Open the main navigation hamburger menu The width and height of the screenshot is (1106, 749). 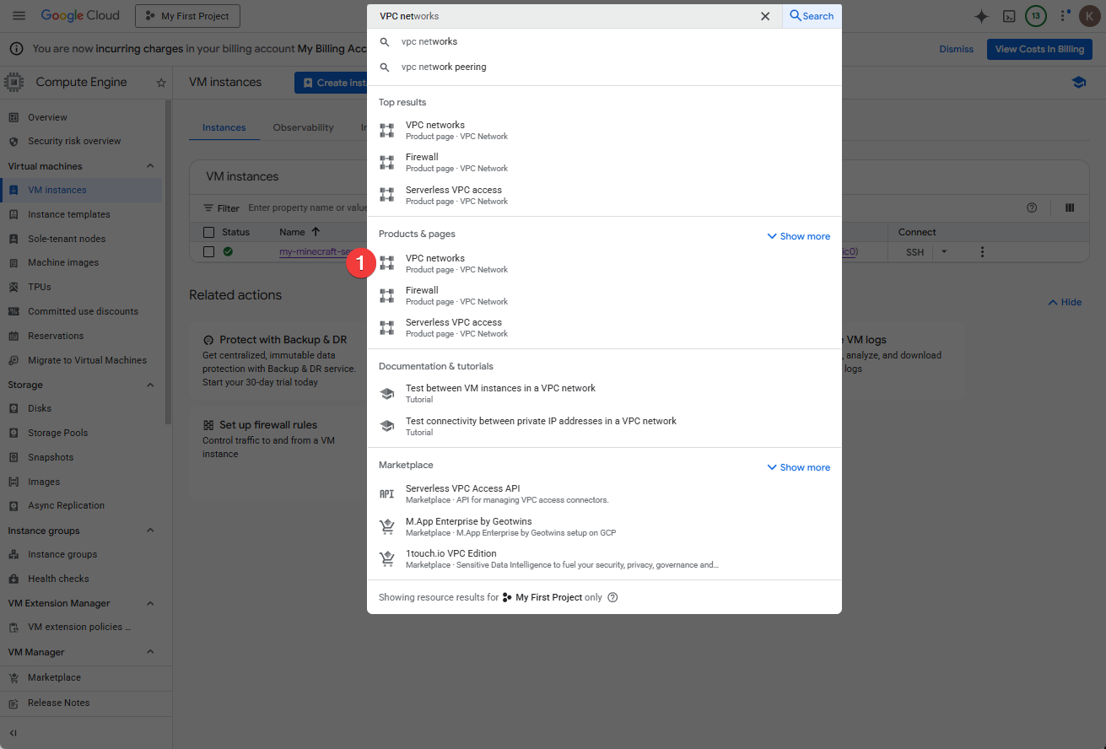(x=19, y=16)
